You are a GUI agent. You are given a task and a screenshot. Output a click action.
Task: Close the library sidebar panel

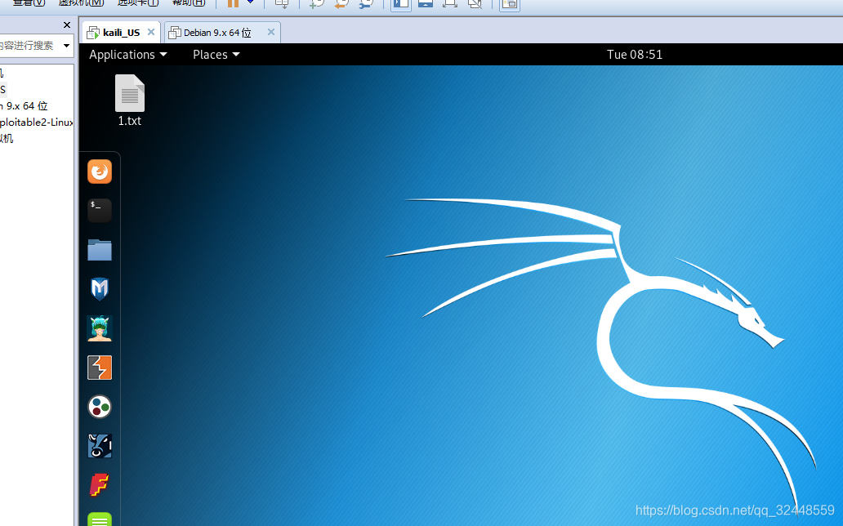coord(67,25)
